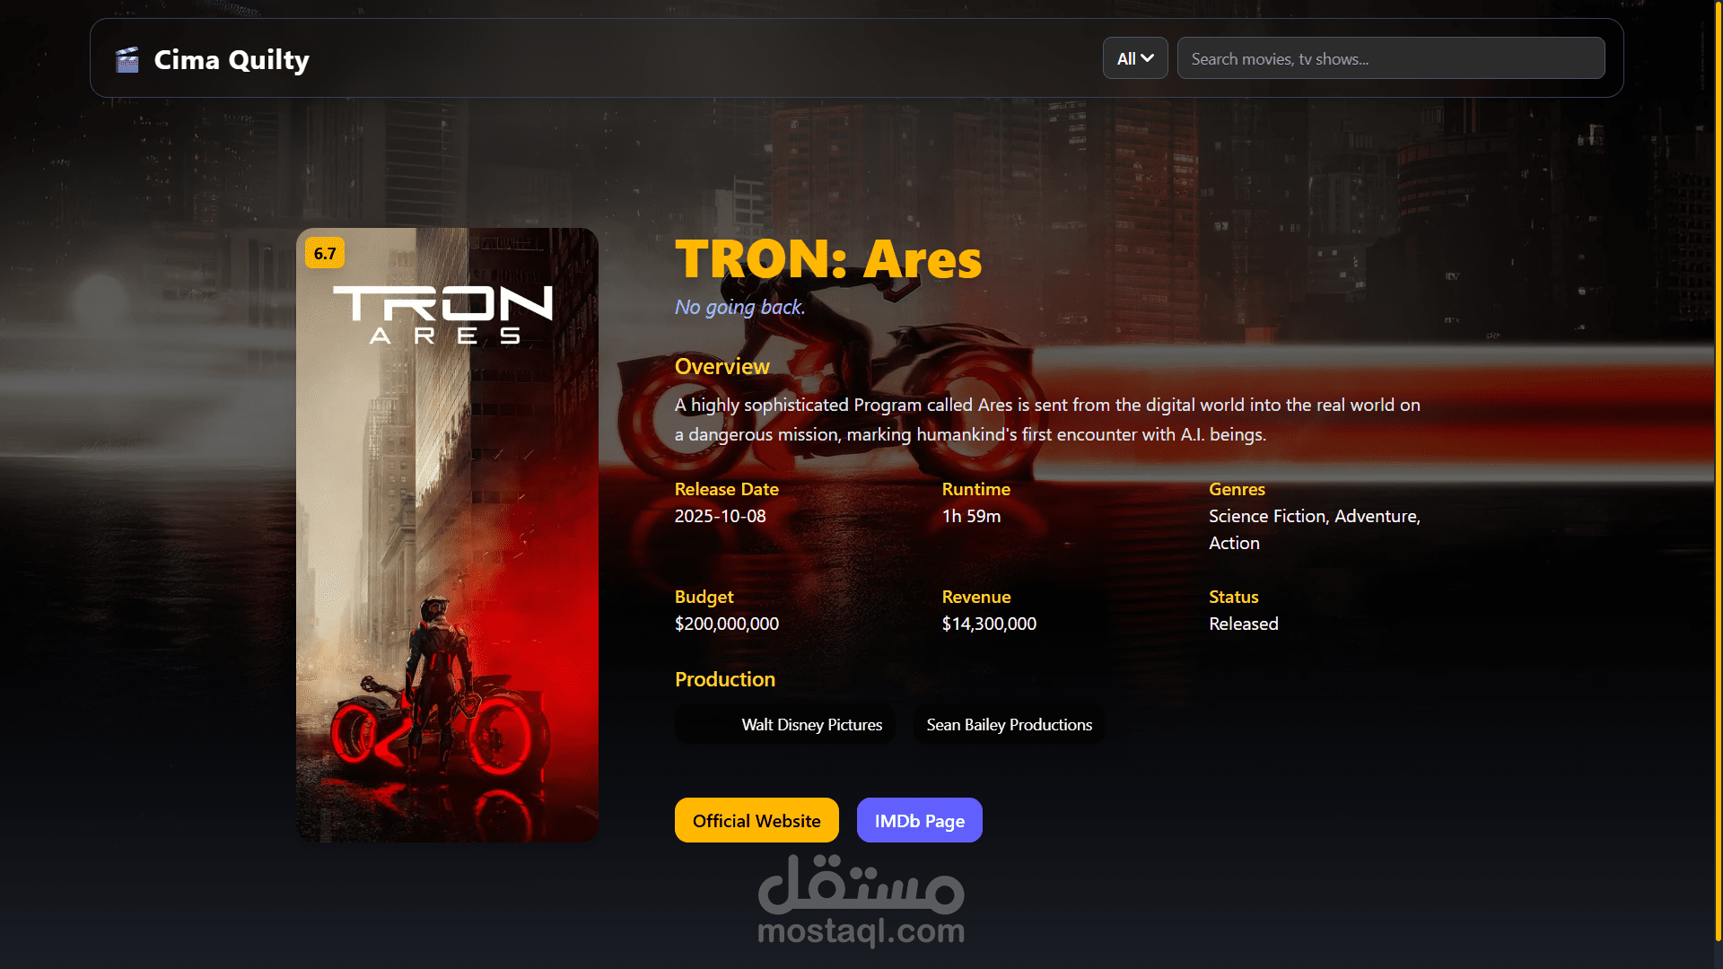This screenshot has width=1723, height=969.
Task: Click the 6.7 rating badge
Action: click(x=325, y=253)
